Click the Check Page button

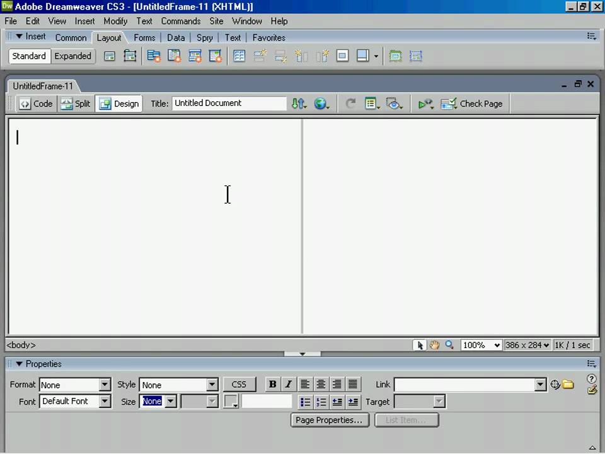[472, 103]
